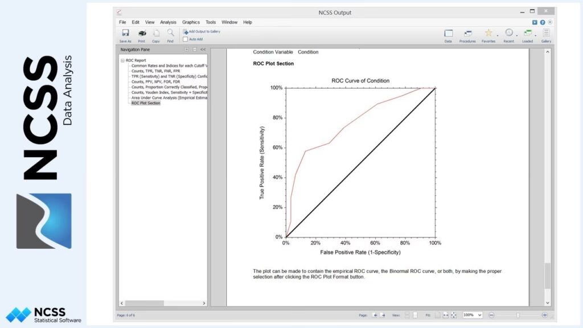Click the zoom in plus icon

(544, 315)
